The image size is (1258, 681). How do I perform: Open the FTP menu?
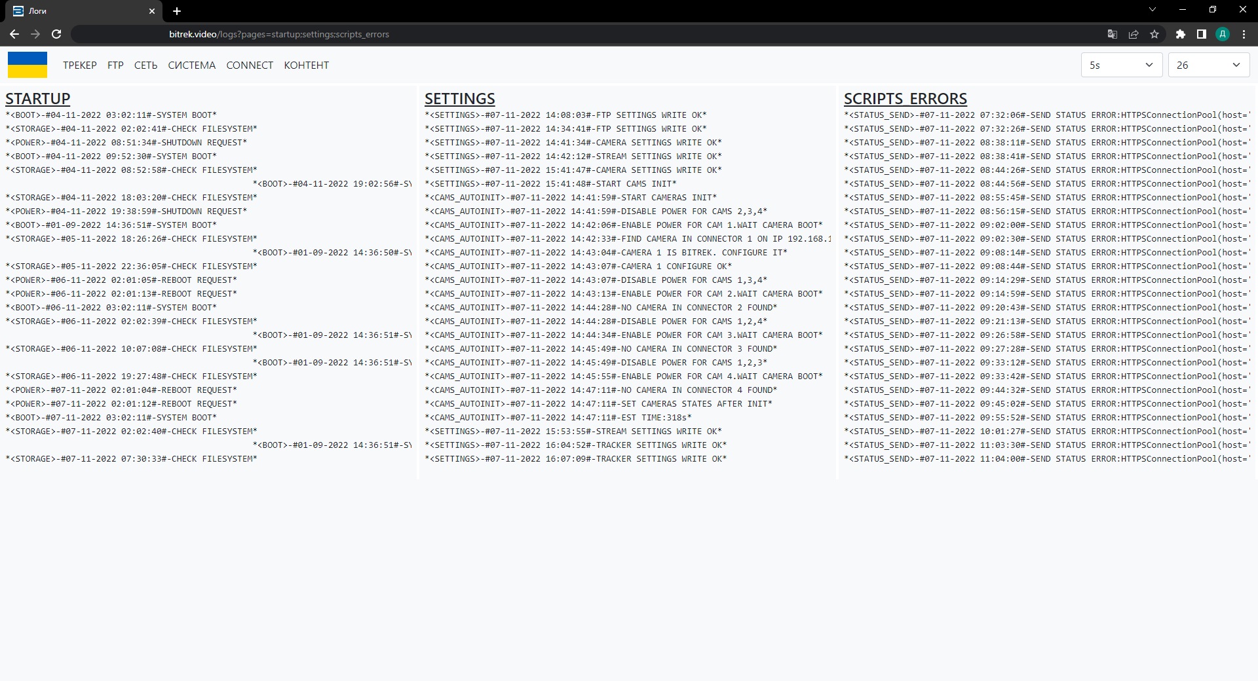[x=115, y=65]
